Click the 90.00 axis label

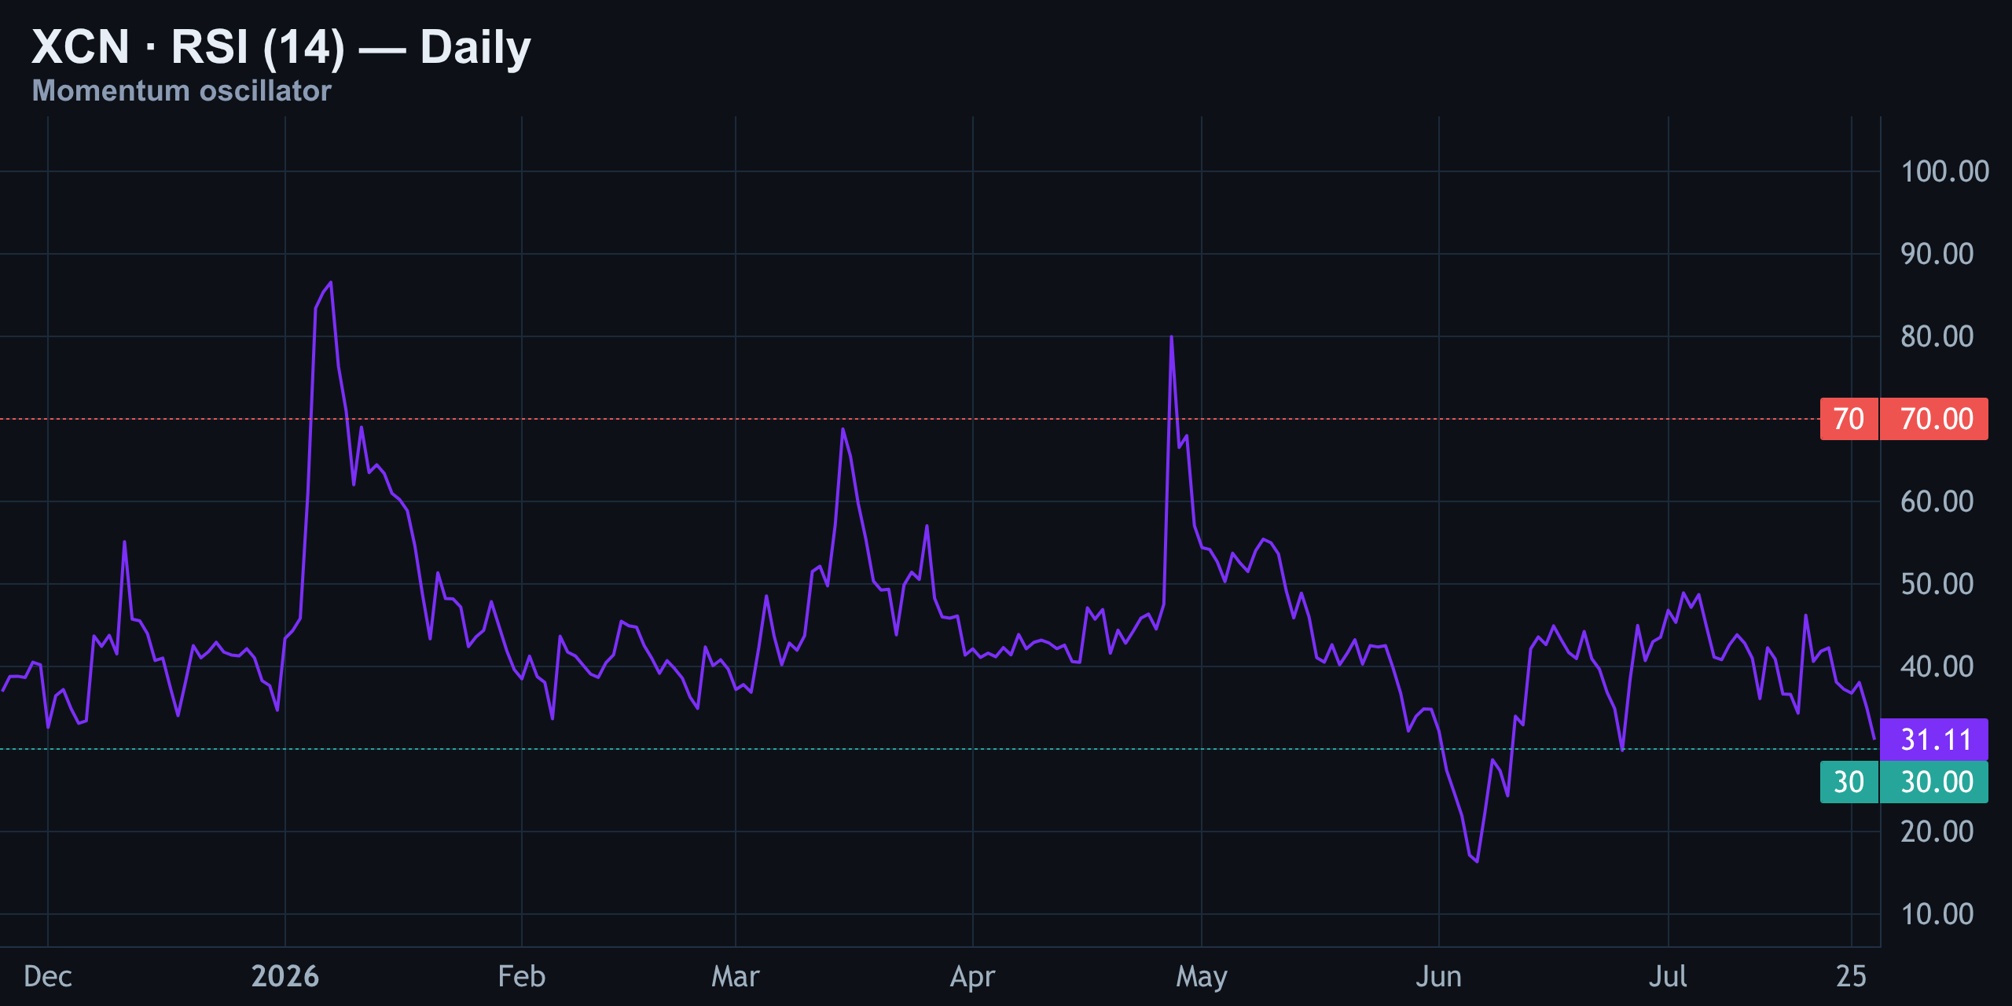click(x=1937, y=254)
